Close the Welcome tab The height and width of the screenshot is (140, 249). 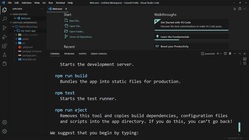pyautogui.click(x=66, y=9)
